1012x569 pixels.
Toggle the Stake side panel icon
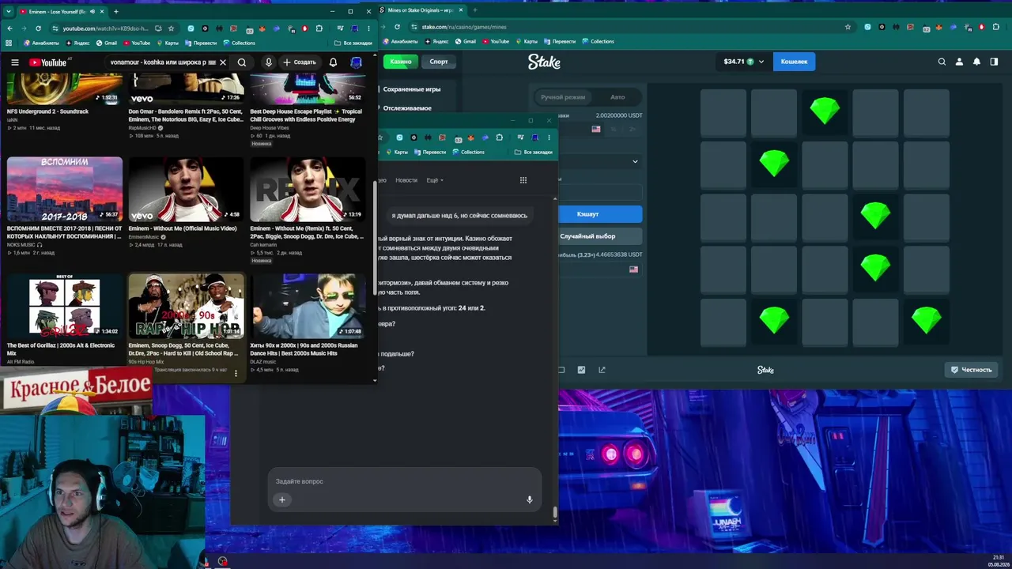point(994,62)
